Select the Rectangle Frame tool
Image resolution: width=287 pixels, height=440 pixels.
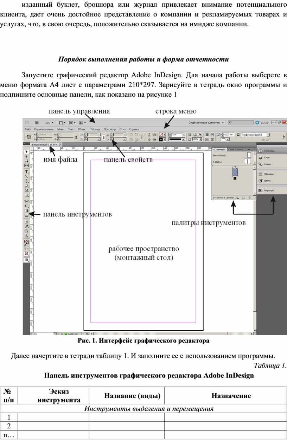26,190
